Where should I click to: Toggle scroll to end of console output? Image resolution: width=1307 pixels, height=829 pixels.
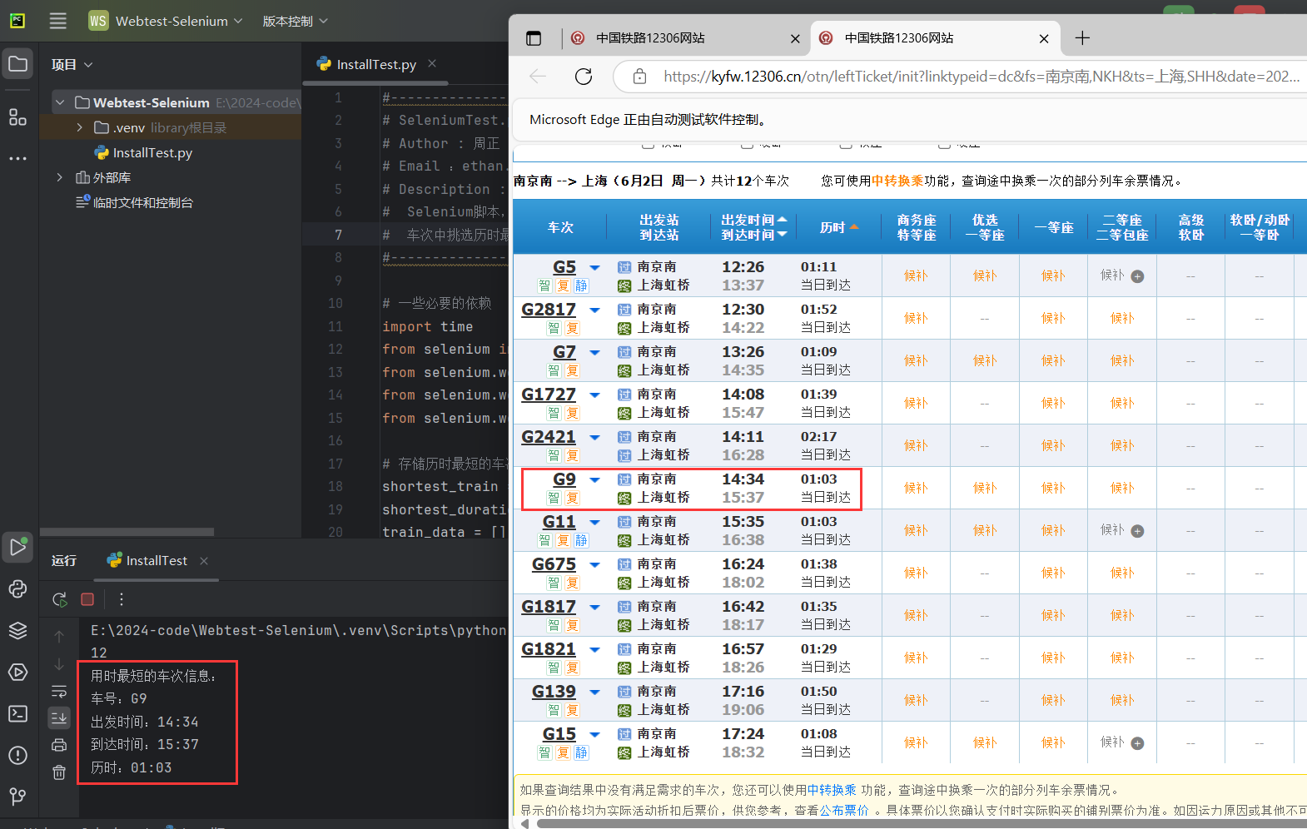(59, 717)
